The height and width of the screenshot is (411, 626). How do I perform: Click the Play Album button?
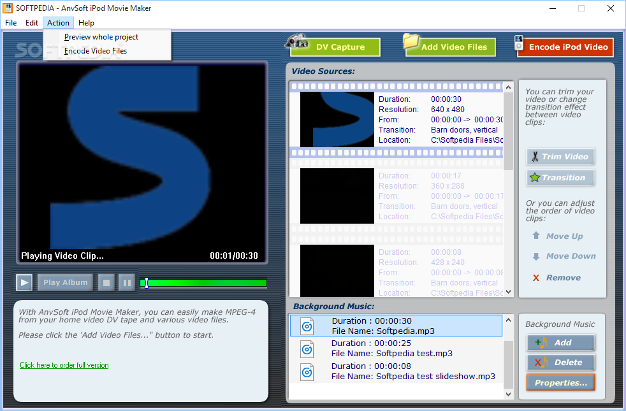66,282
